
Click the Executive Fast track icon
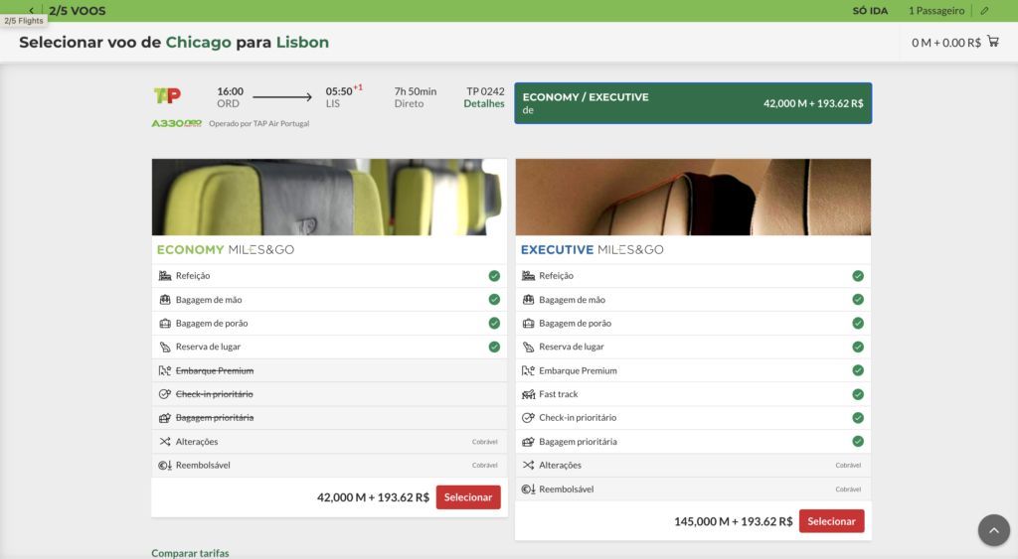pos(529,394)
